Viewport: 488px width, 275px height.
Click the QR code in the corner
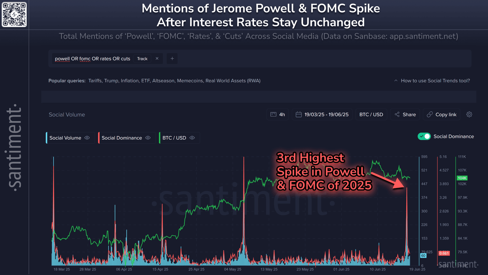pyautogui.click(x=14, y=15)
